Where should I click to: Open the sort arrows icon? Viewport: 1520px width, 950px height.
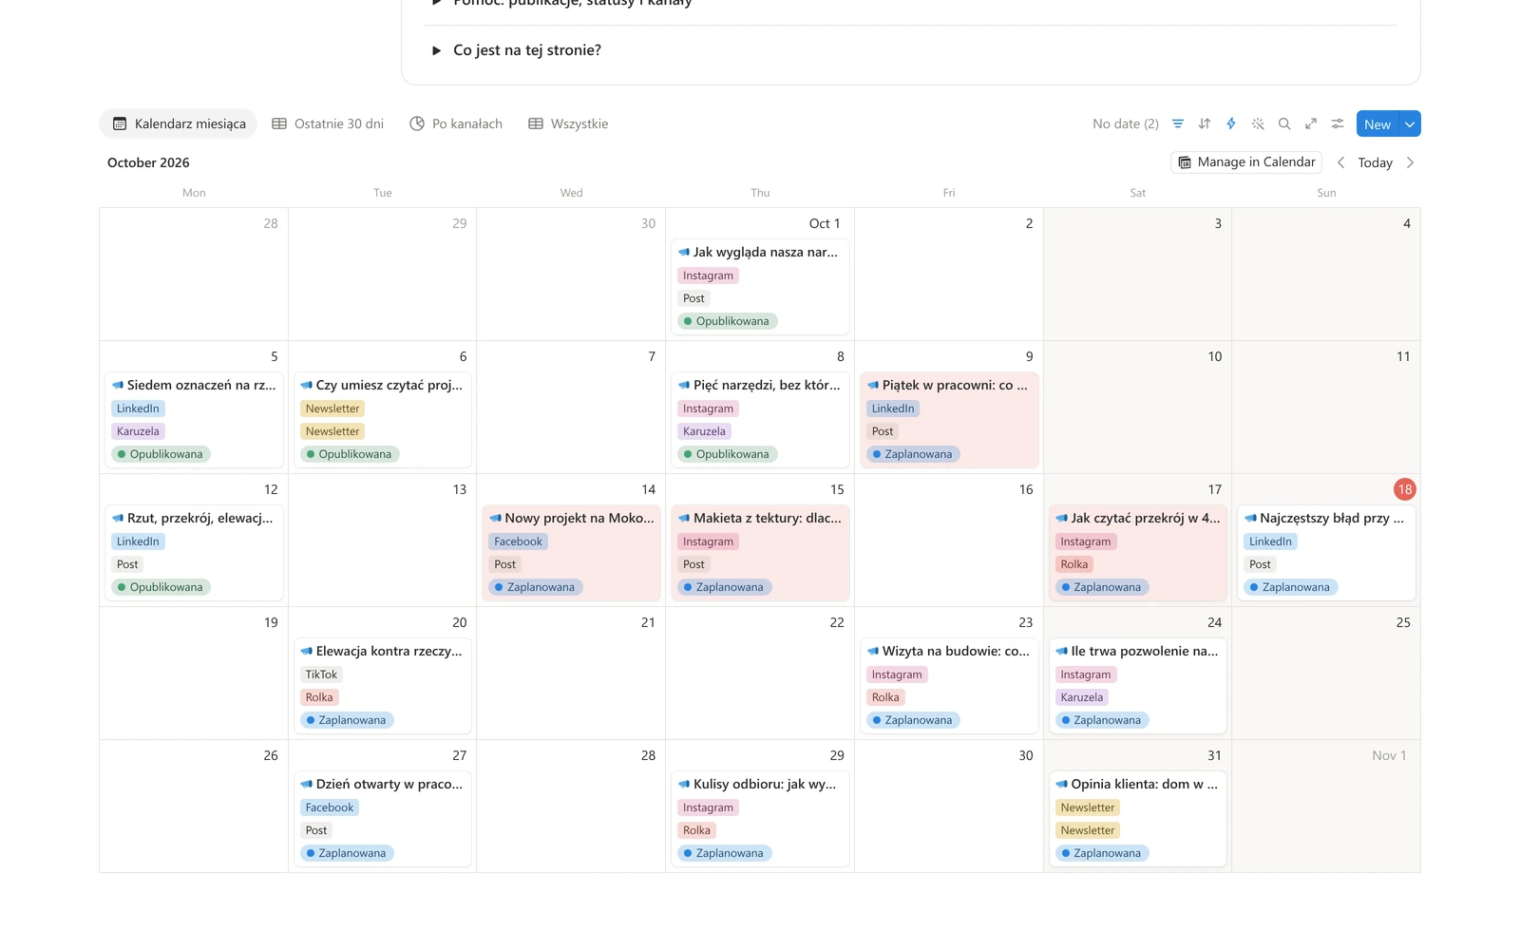tap(1205, 123)
